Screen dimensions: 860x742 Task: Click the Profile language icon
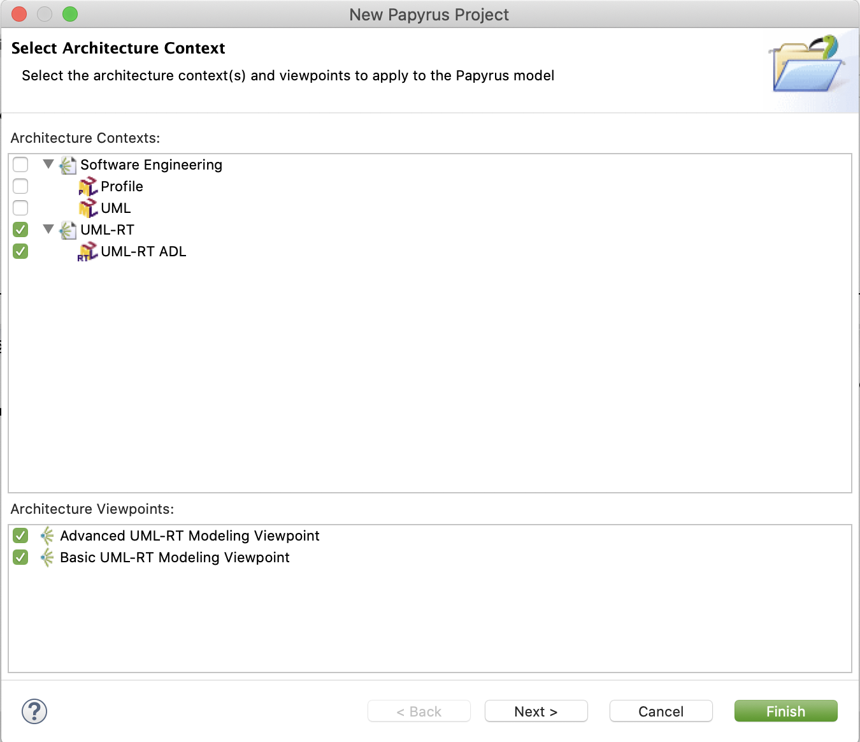(88, 187)
